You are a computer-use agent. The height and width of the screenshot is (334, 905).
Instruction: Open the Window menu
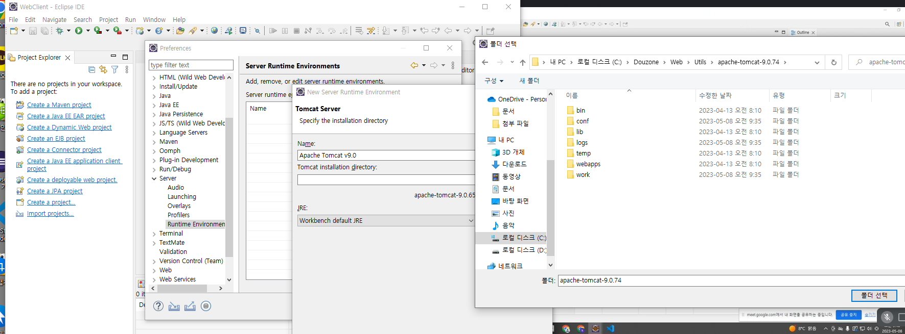(x=154, y=19)
